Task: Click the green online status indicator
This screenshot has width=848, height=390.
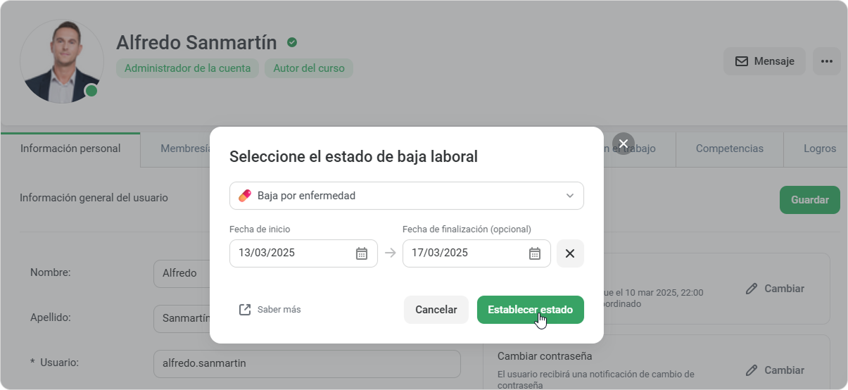Action: pos(91,91)
